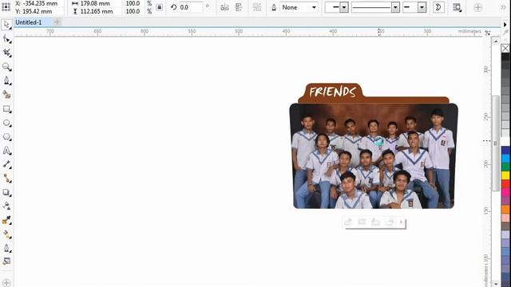Select the Crop tool
Screen dimensions: 511x287
(x=6, y=53)
